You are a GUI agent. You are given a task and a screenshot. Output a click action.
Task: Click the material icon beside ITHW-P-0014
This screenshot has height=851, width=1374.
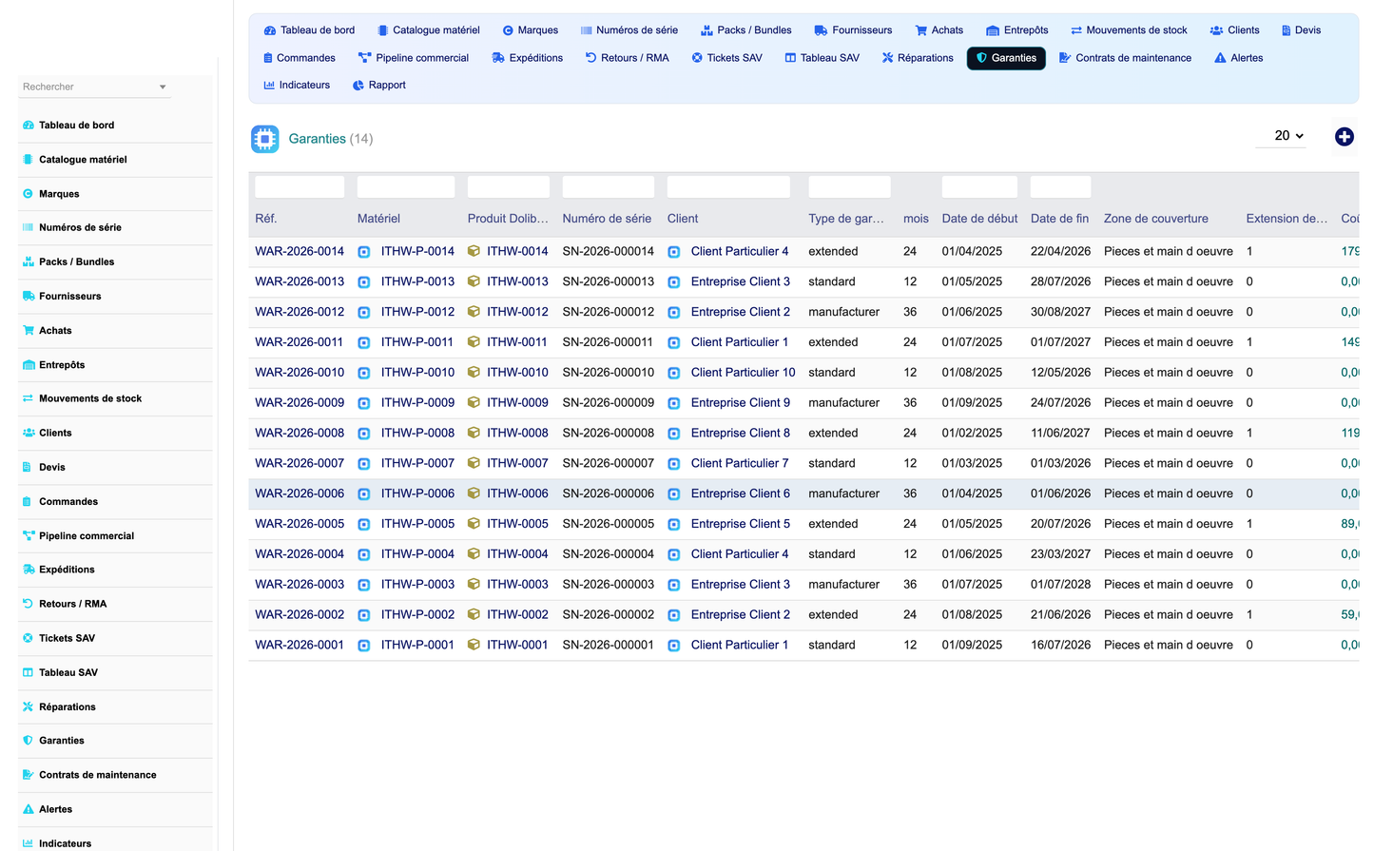point(364,252)
